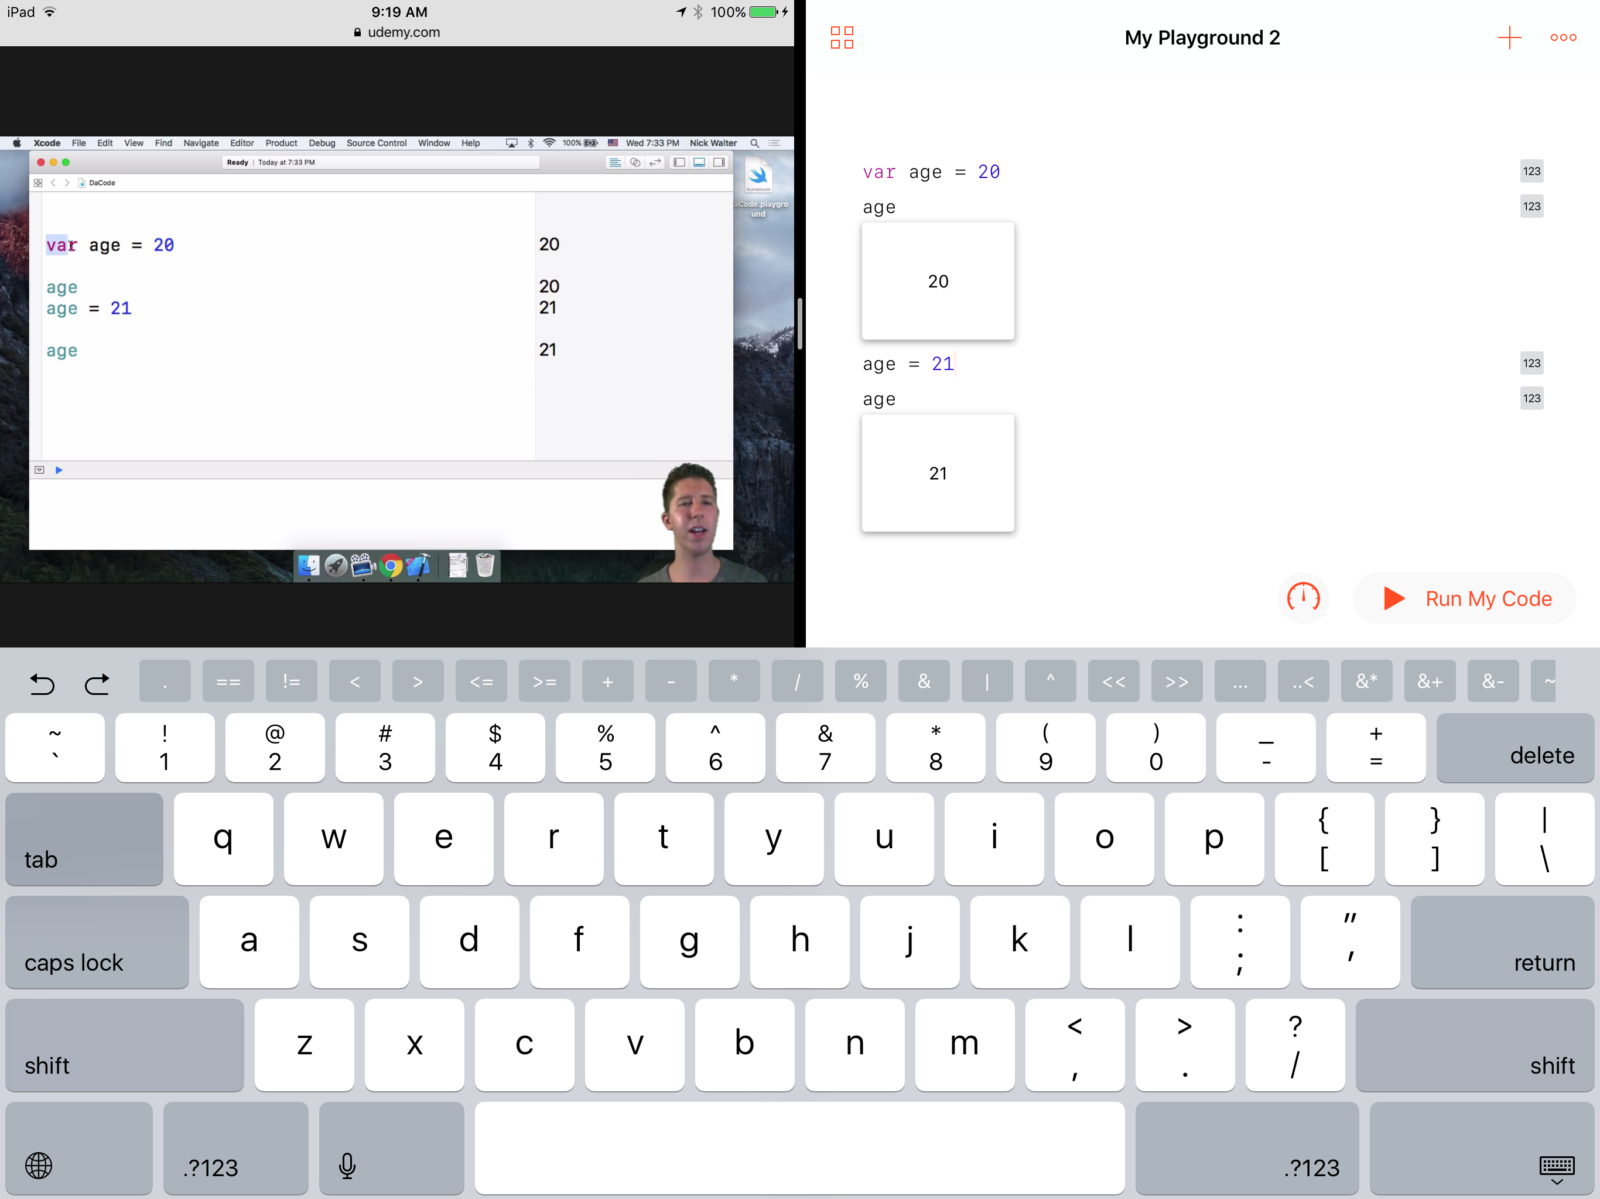Toggle the 123 result viewer for 'var age = 20'
This screenshot has width=1600, height=1199.
(1531, 172)
